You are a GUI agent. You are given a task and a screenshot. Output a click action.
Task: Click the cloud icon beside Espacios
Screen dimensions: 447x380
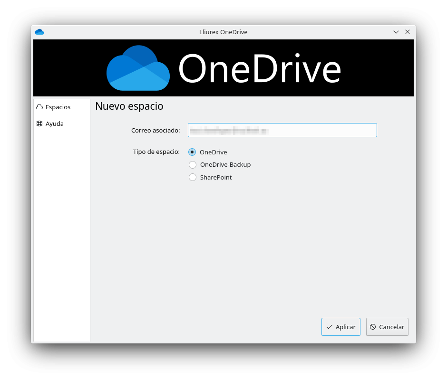[39, 107]
